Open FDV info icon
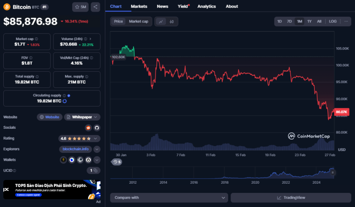The height and width of the screenshot is (207, 355). pos(31,58)
